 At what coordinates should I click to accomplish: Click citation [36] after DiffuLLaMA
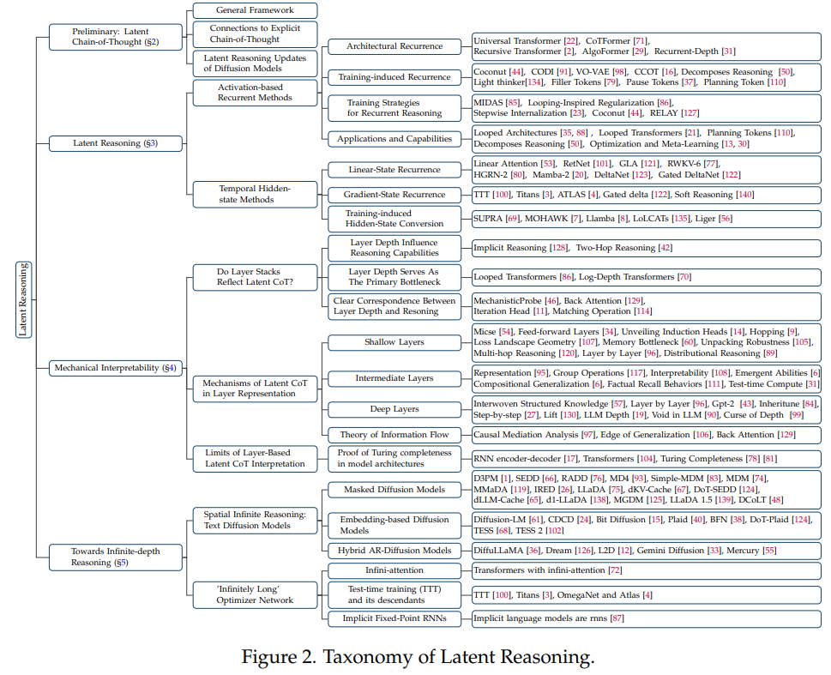coord(533,551)
